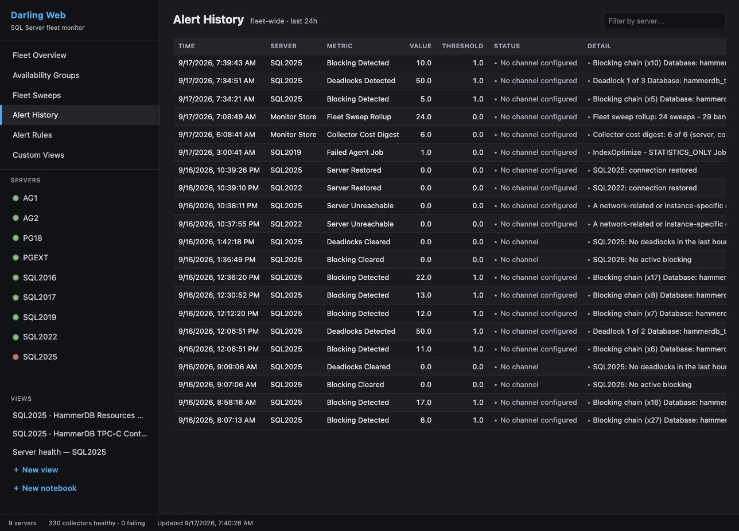Click the STATUS column header
739x531 pixels.
[x=507, y=46]
